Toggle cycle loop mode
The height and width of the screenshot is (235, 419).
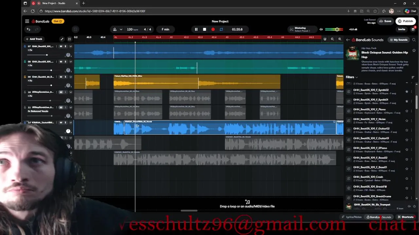(x=221, y=29)
